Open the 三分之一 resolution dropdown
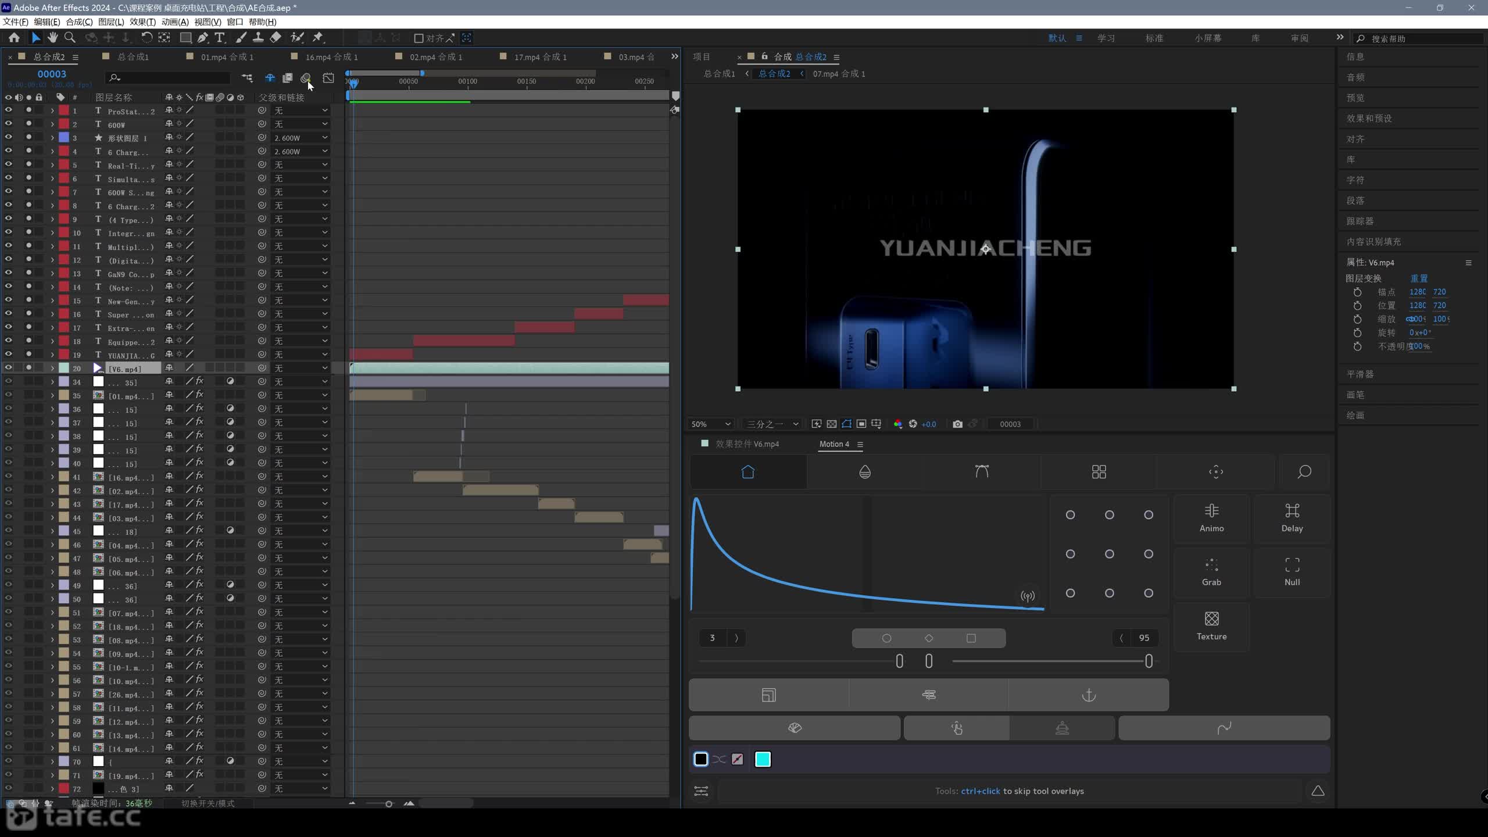 coord(772,424)
